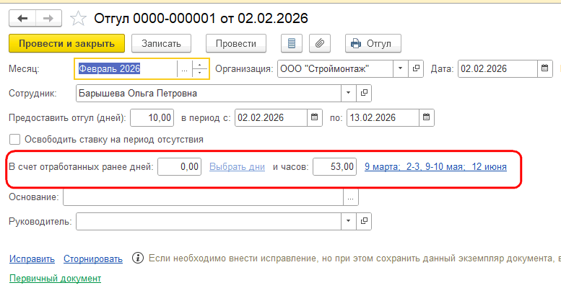Image resolution: width=561 pixels, height=288 pixels.
Task: Click previously worked days field 0,00
Action: pos(179,166)
